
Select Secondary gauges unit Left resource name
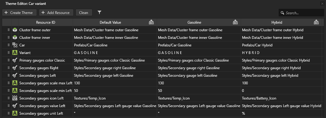point(41,113)
